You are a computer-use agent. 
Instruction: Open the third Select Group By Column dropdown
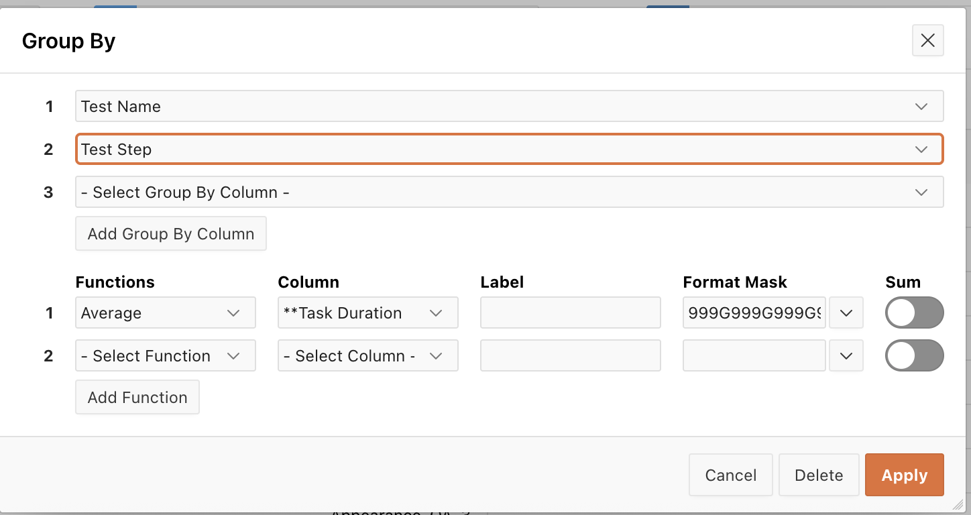coord(509,192)
